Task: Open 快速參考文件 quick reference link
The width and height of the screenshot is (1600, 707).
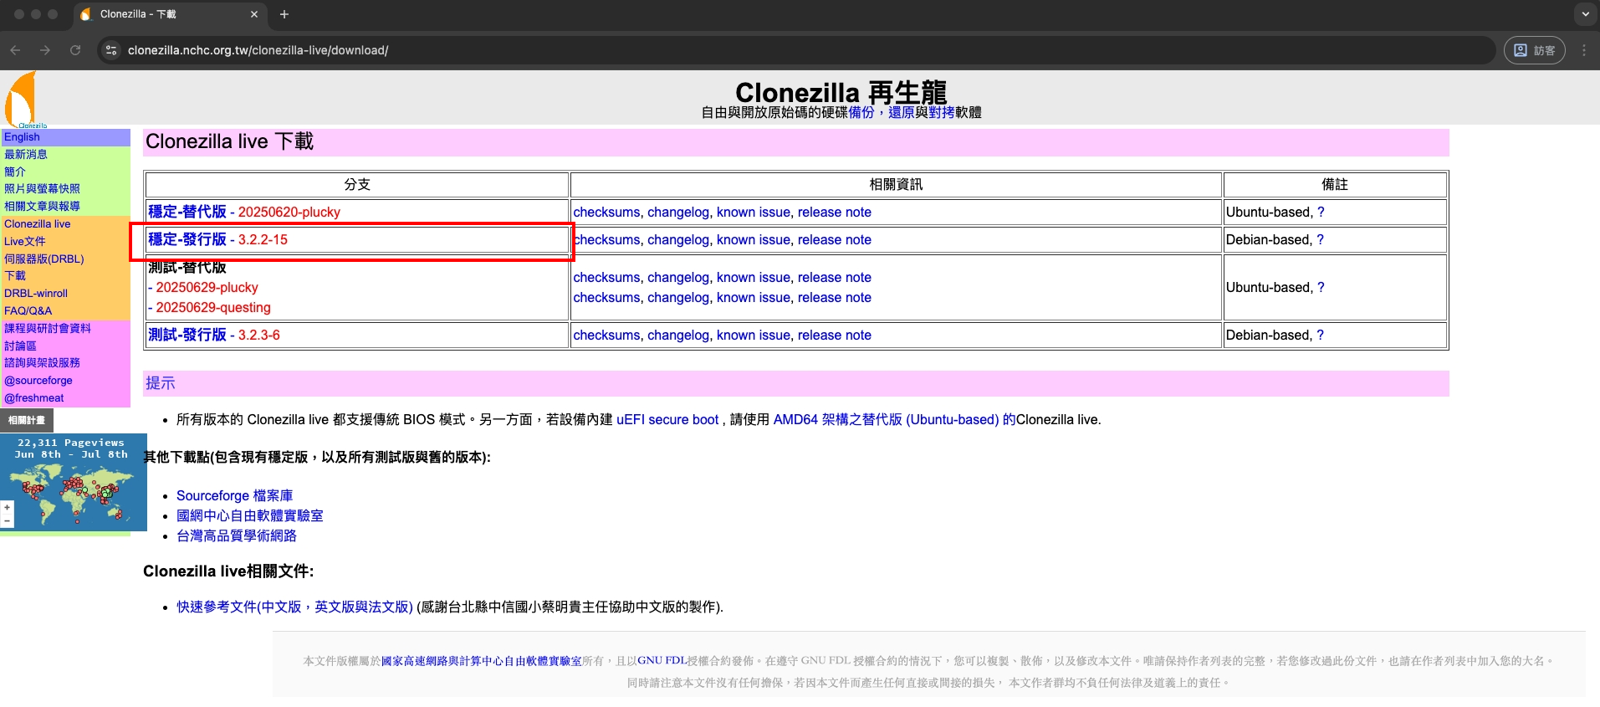Action: (x=294, y=607)
